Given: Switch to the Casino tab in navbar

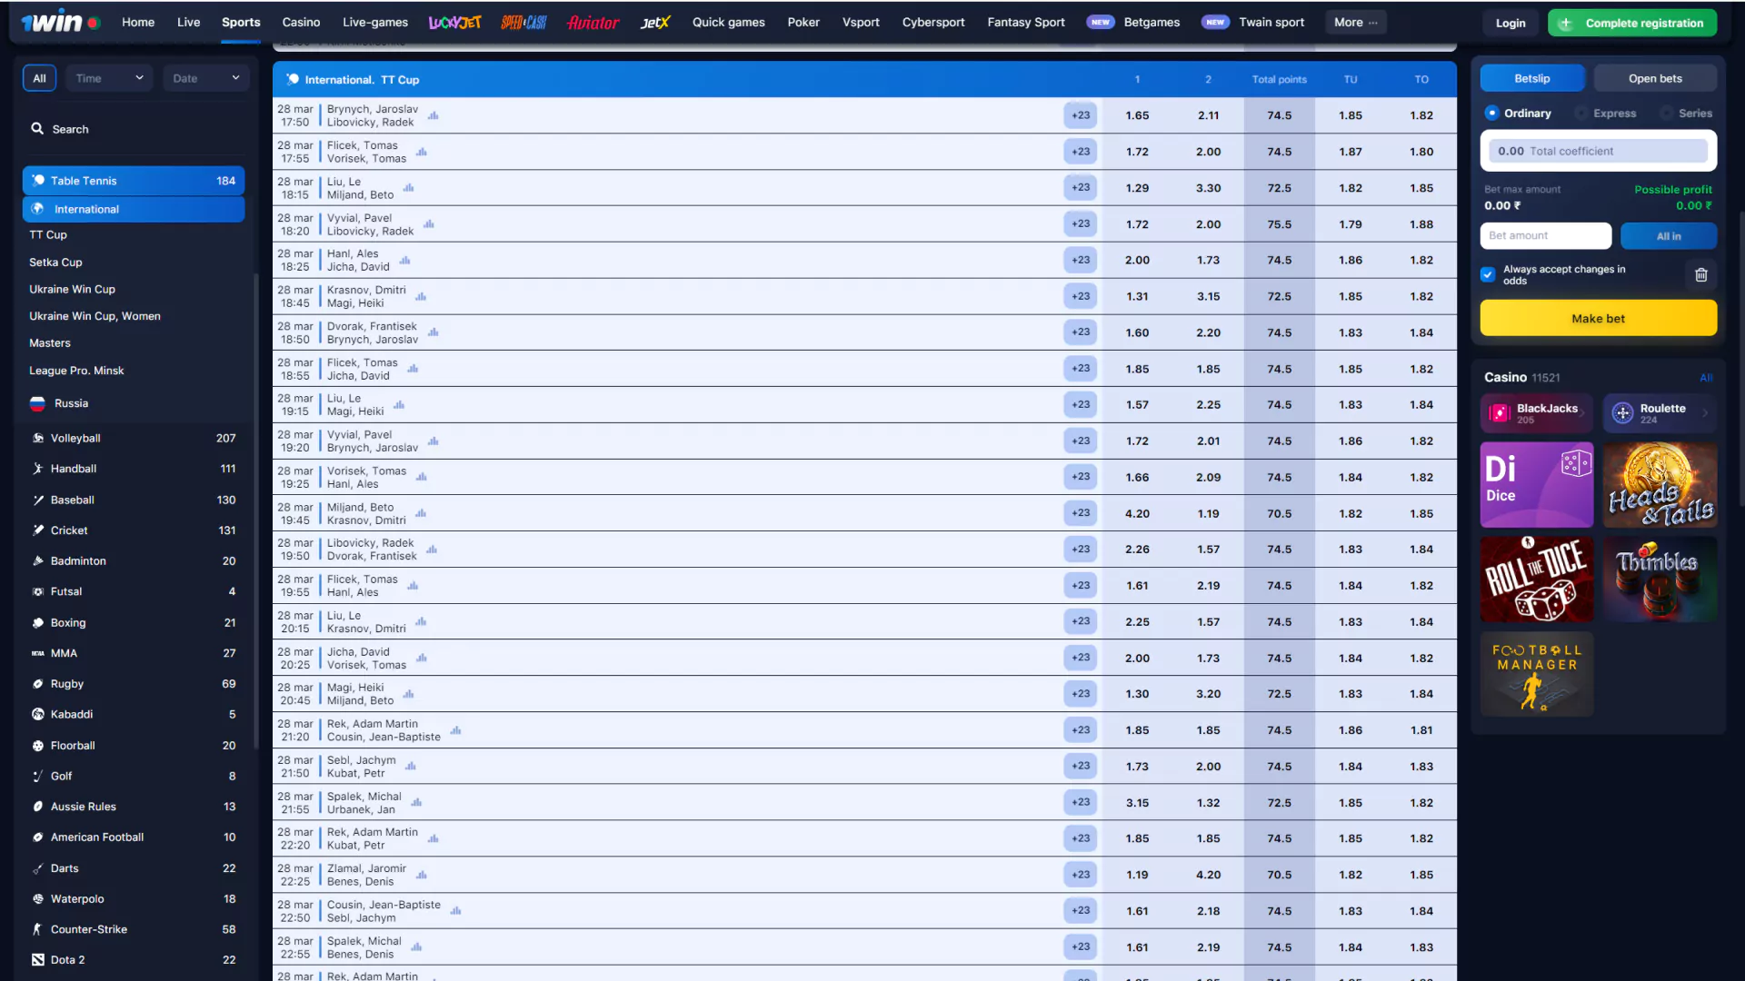Looking at the screenshot, I should [x=301, y=22].
